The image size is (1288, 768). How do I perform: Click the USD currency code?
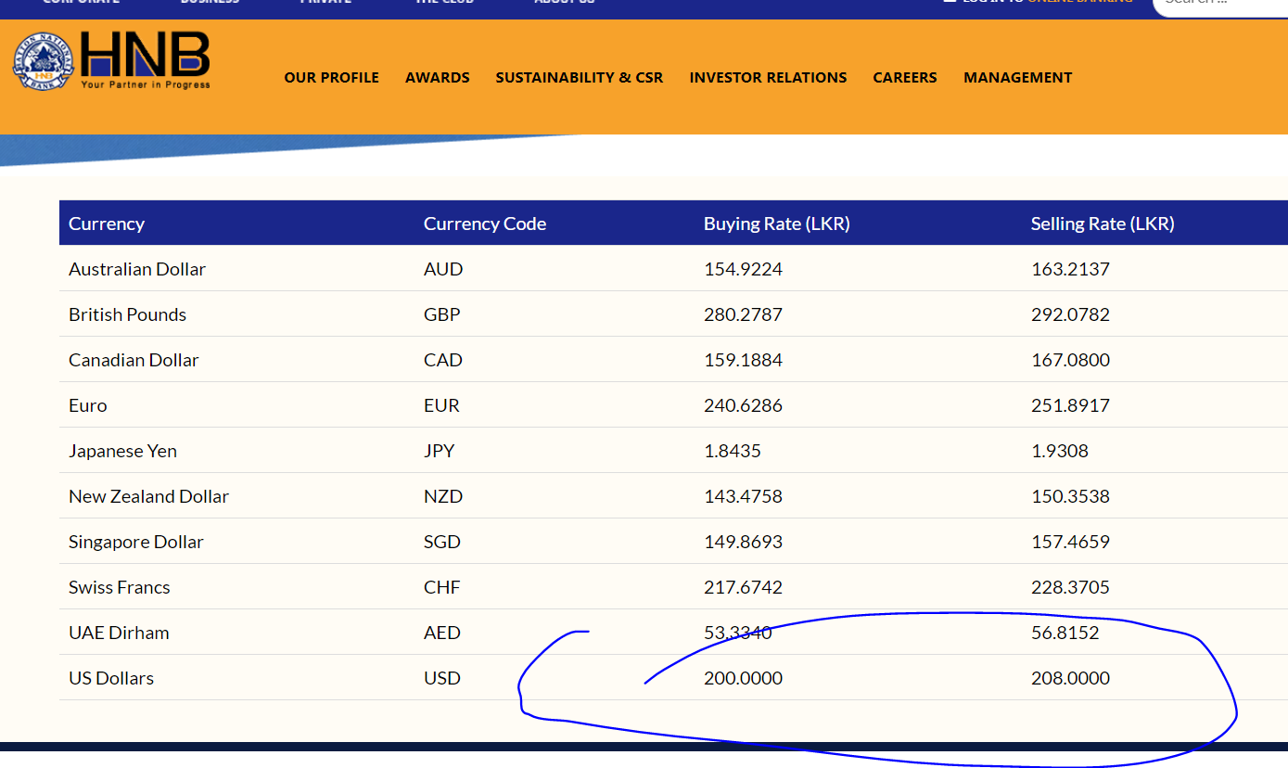click(x=442, y=678)
